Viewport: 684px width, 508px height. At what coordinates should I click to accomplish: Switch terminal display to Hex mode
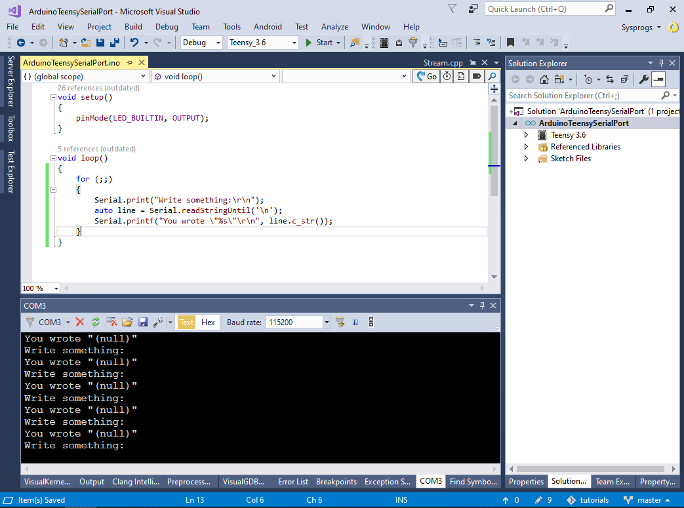click(208, 322)
